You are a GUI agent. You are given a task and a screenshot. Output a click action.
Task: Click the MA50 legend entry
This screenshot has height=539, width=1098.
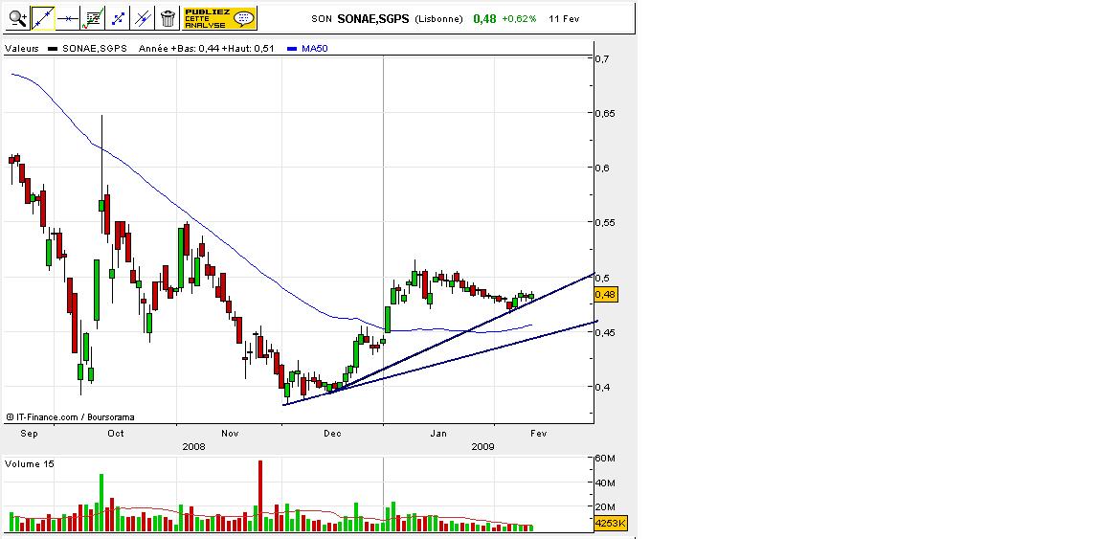pyautogui.click(x=308, y=48)
